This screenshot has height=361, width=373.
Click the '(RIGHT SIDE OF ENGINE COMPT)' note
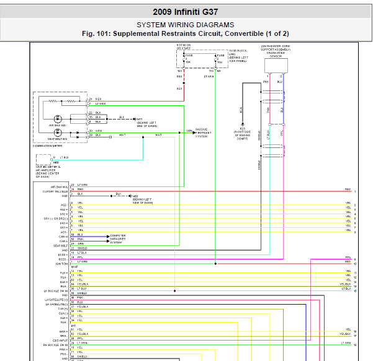click(242, 135)
